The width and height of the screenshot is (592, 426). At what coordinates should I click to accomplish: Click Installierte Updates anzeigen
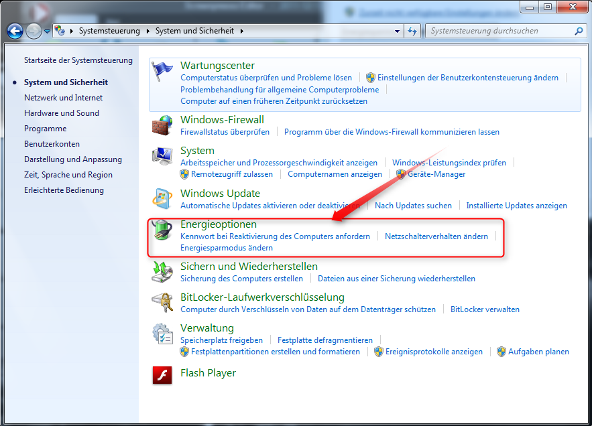point(516,206)
